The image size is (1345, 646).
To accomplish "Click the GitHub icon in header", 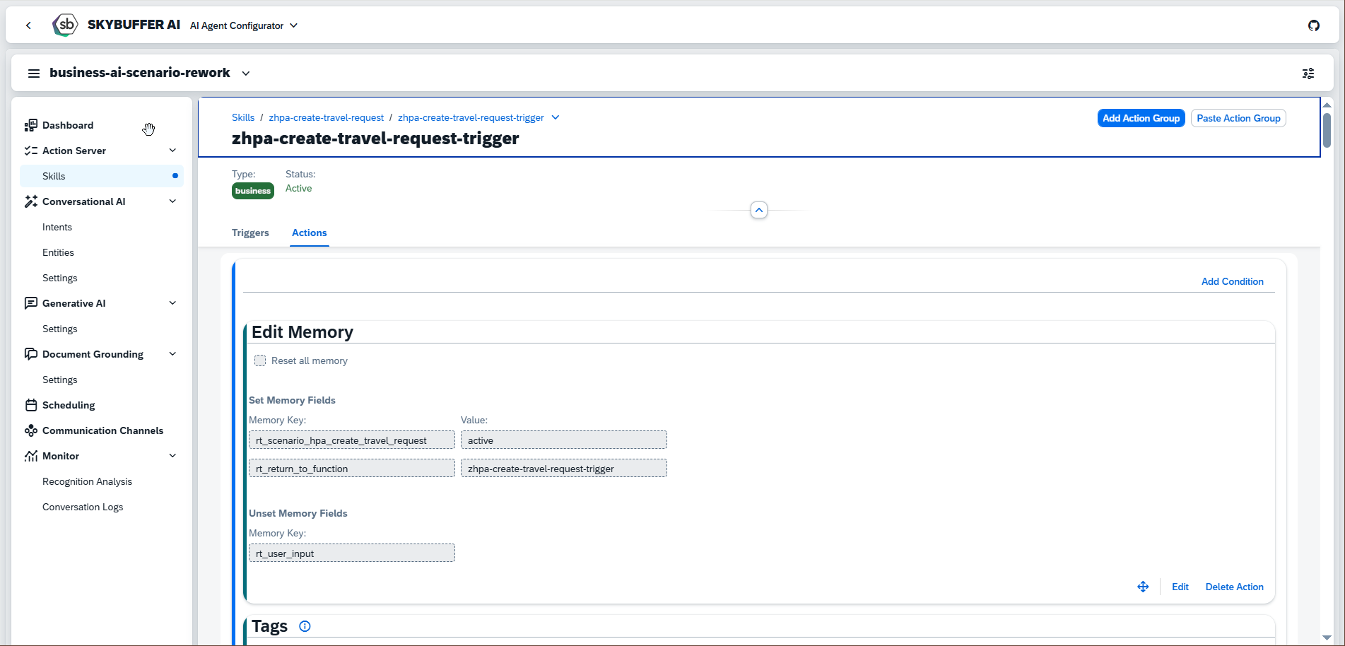I will click(1313, 25).
